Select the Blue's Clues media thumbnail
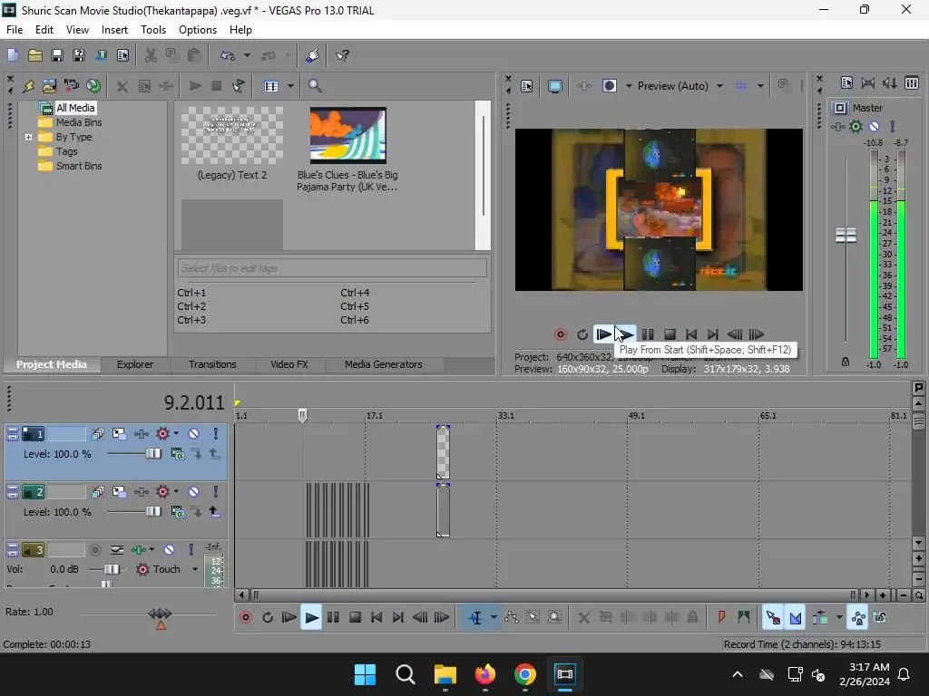 point(347,136)
